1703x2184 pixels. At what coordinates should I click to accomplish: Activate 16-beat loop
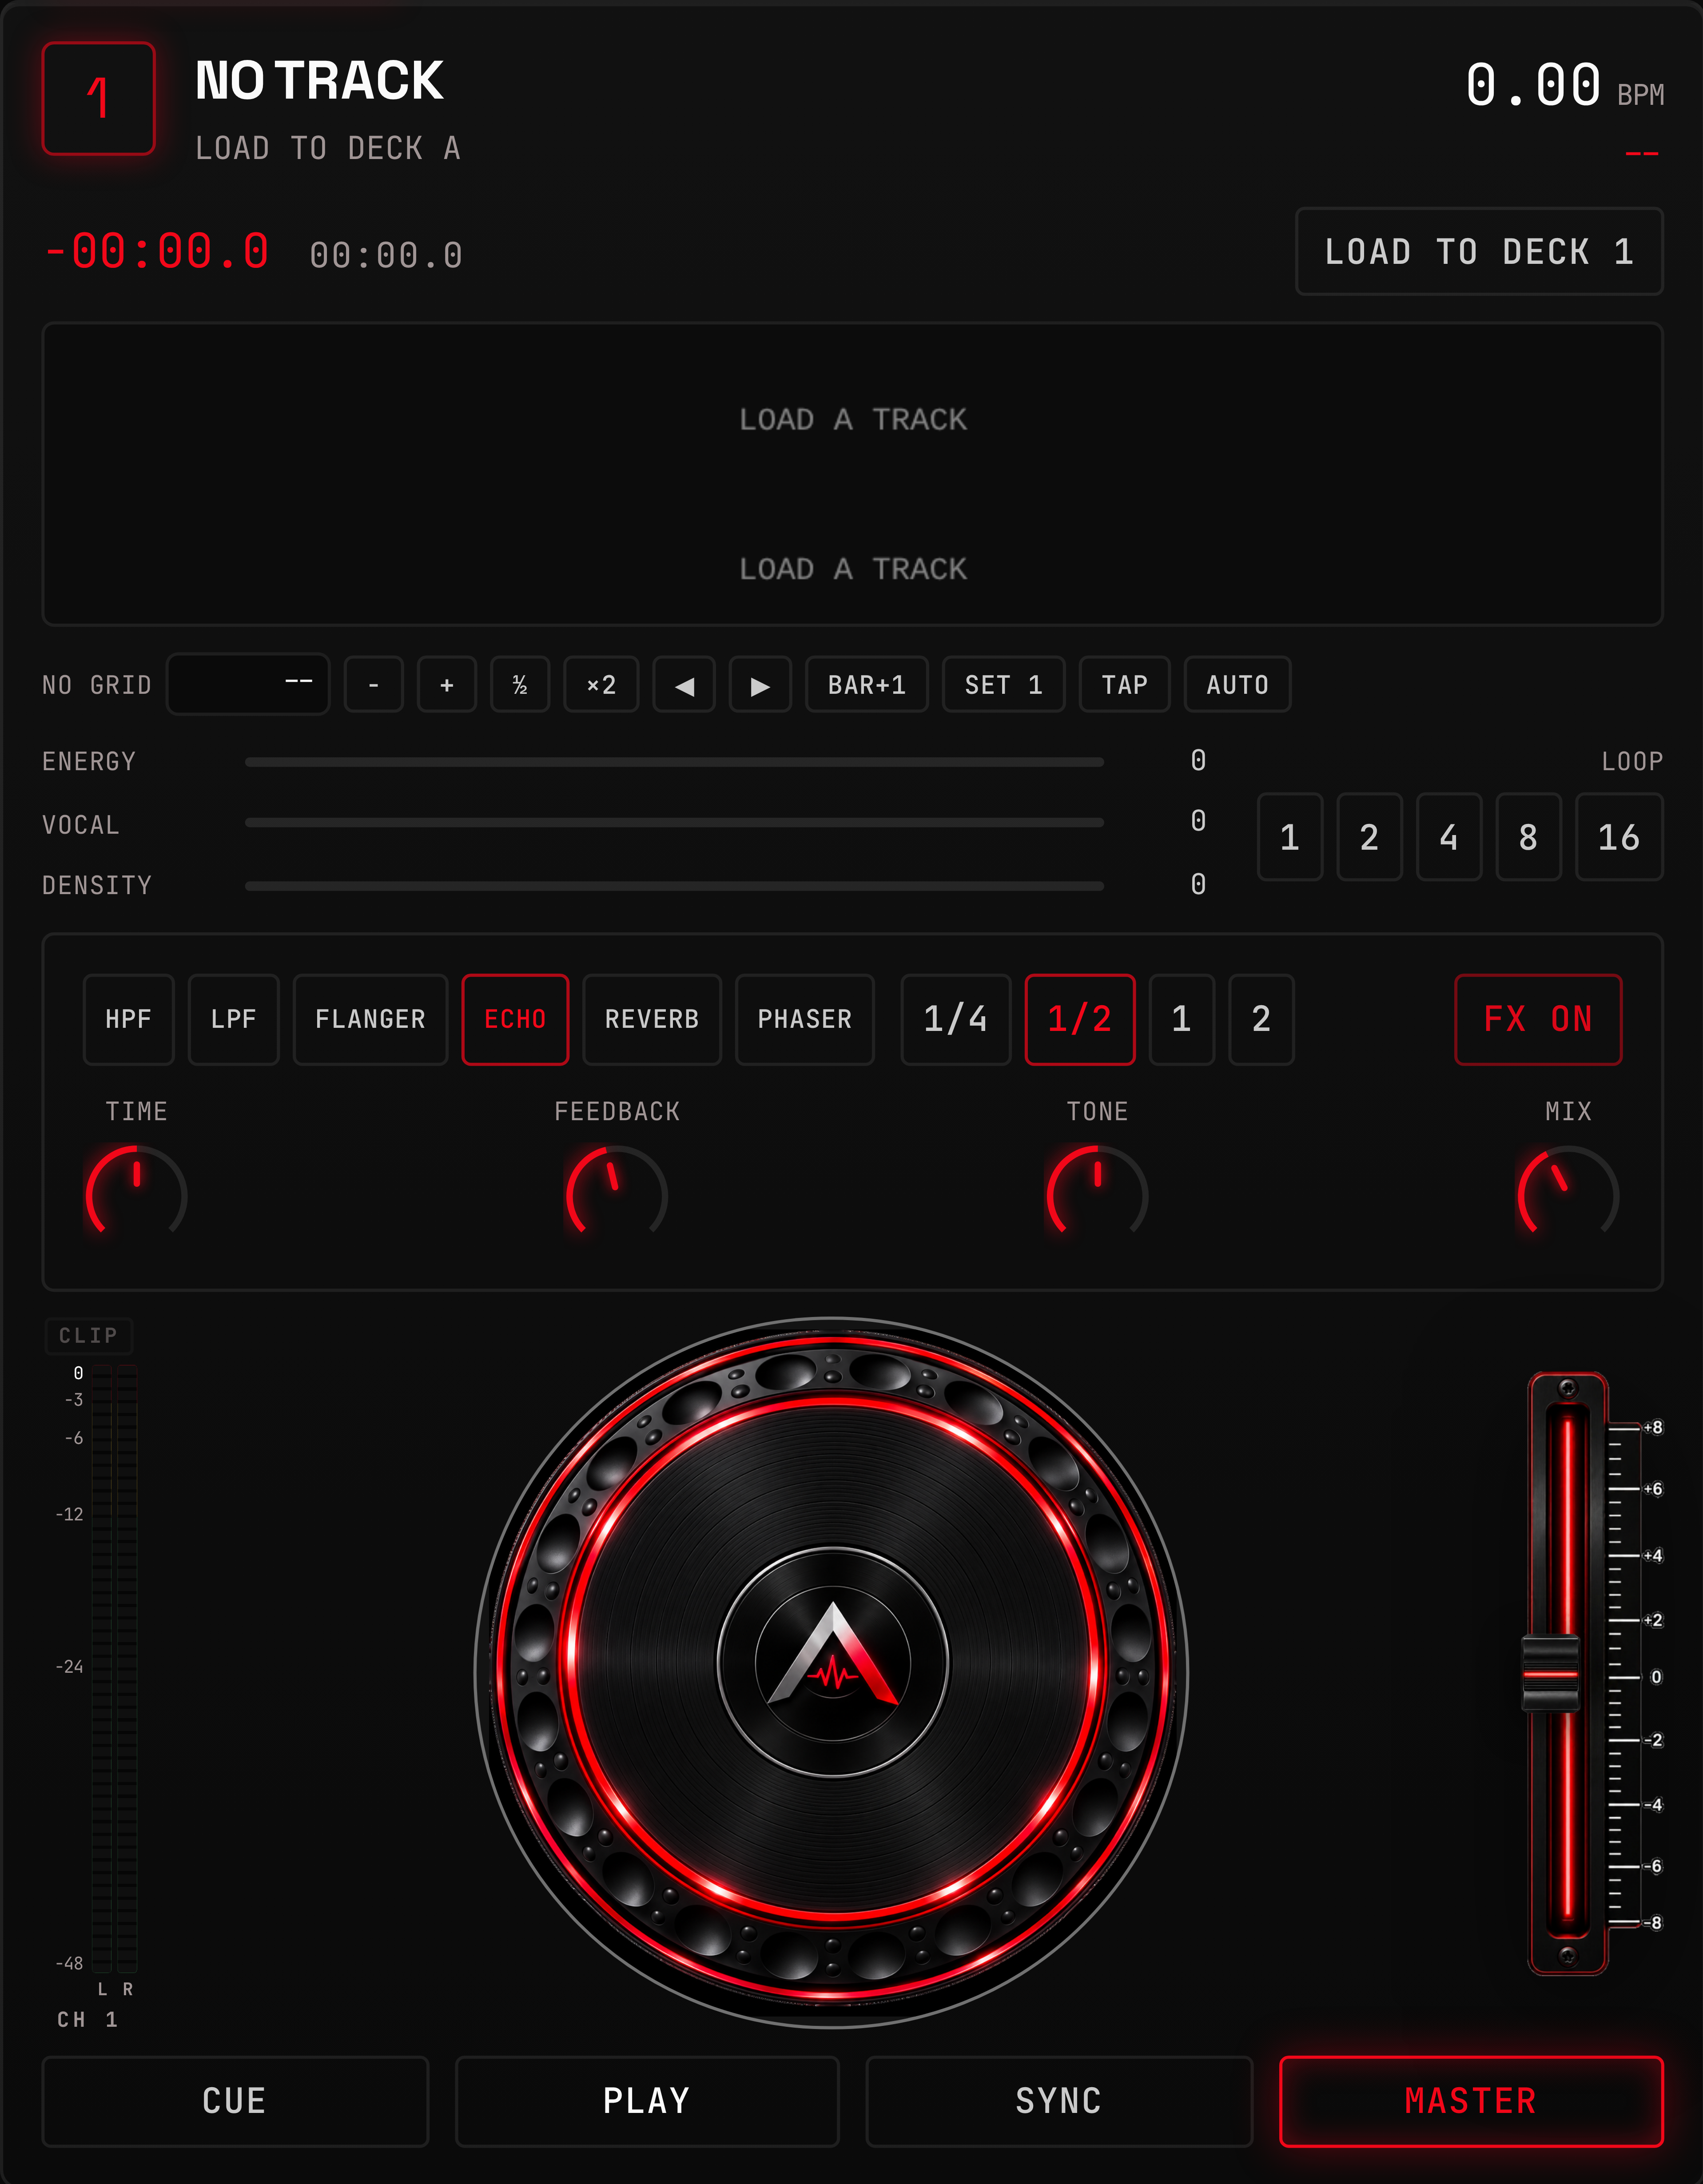[1619, 837]
